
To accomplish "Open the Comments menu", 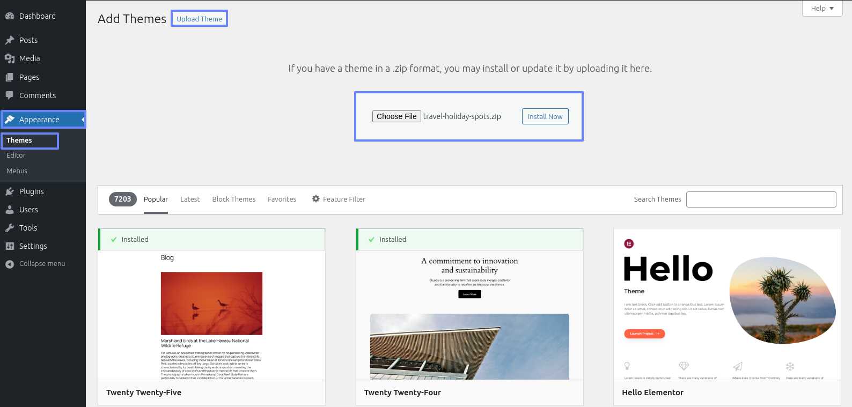I will 43,95.
